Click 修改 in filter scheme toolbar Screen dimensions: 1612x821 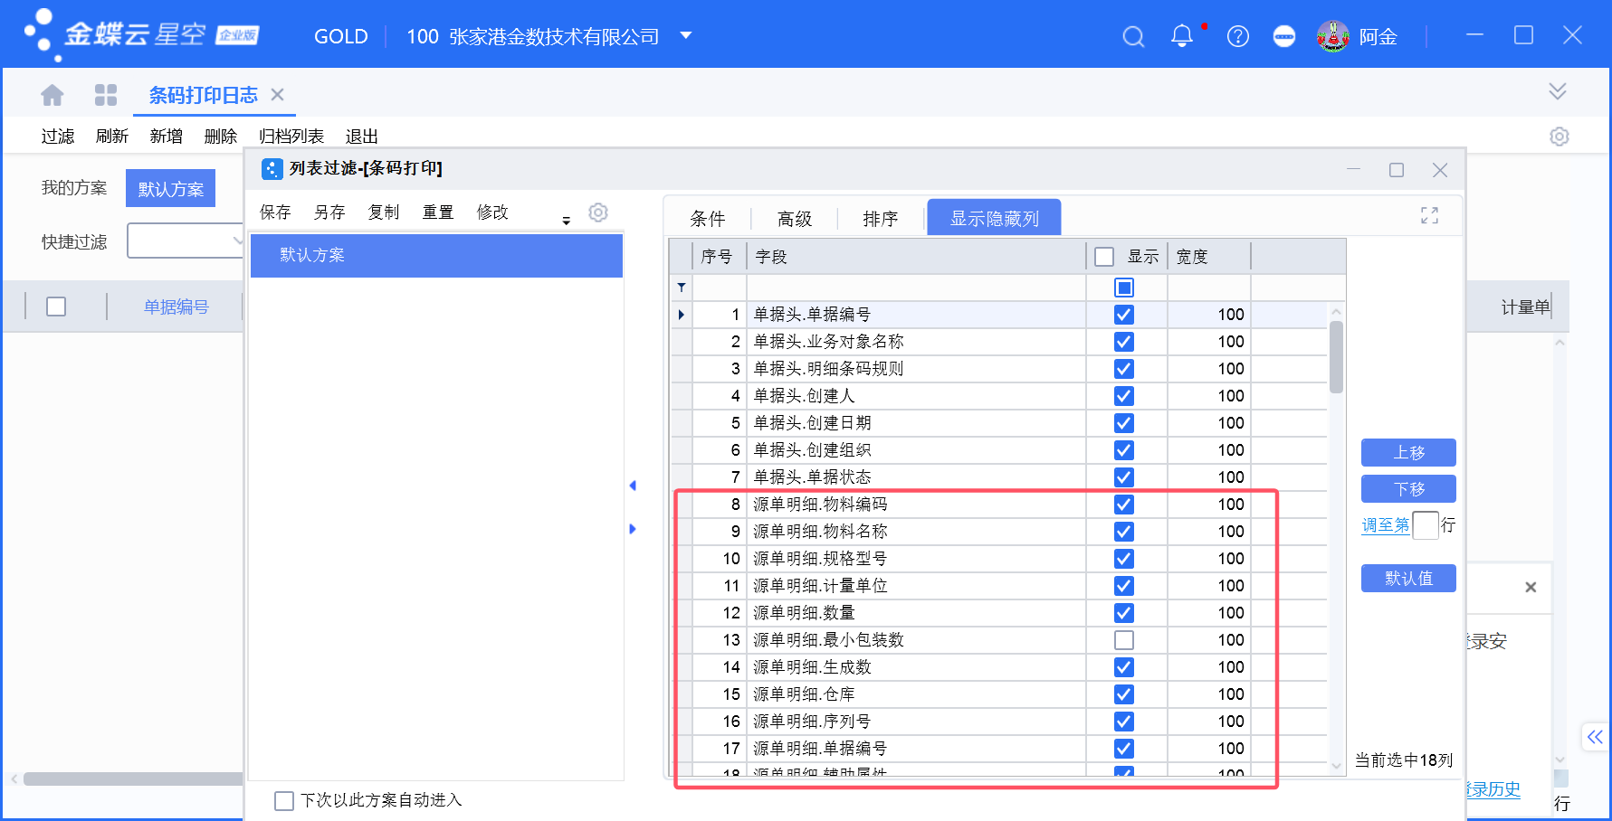click(492, 212)
